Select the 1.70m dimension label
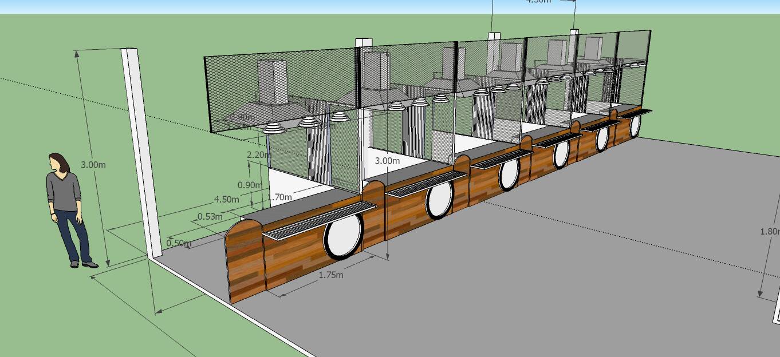The image size is (780, 357). coord(279,197)
